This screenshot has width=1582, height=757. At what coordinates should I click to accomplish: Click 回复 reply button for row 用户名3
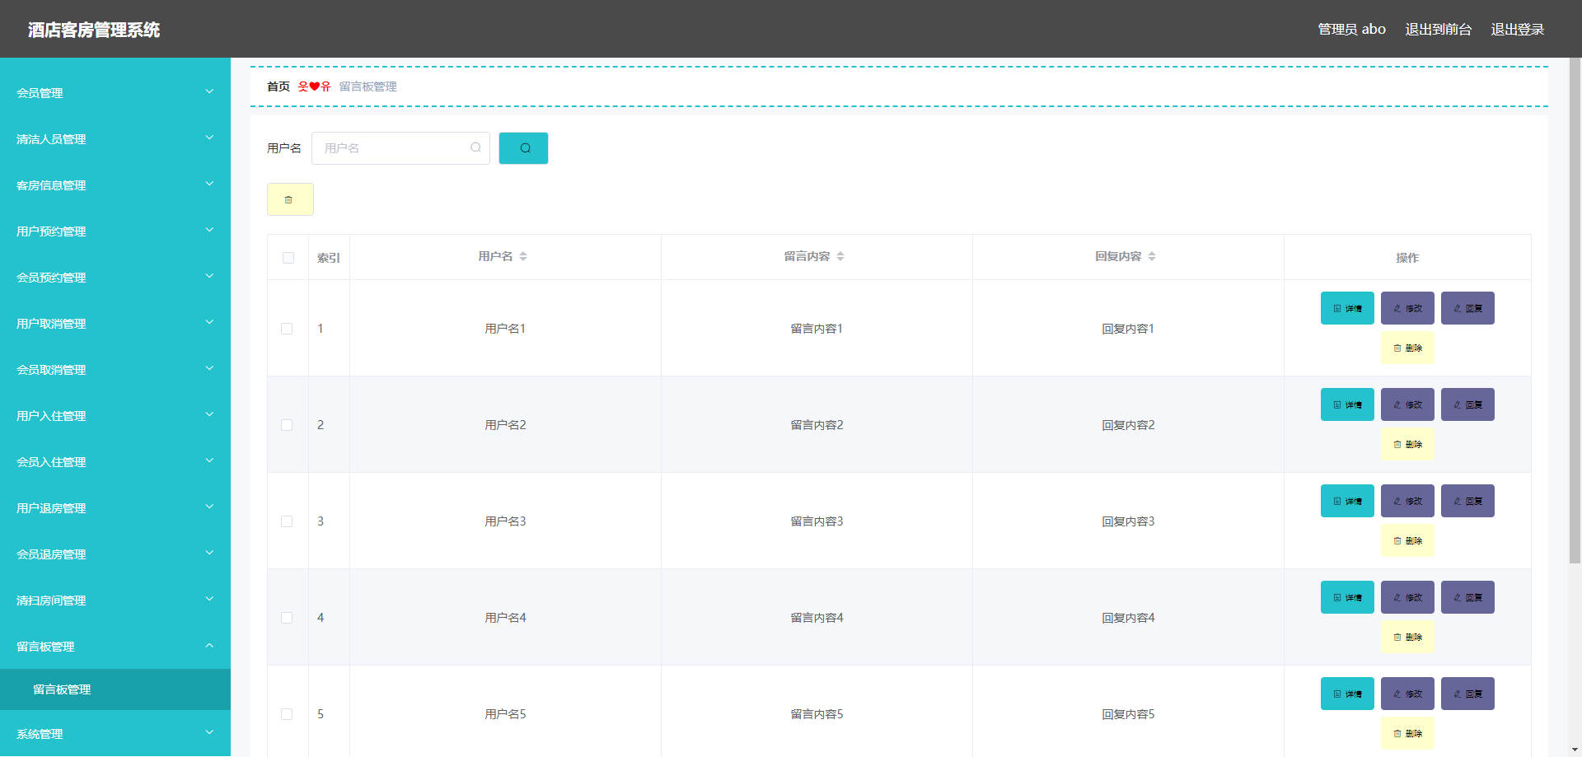click(x=1467, y=501)
